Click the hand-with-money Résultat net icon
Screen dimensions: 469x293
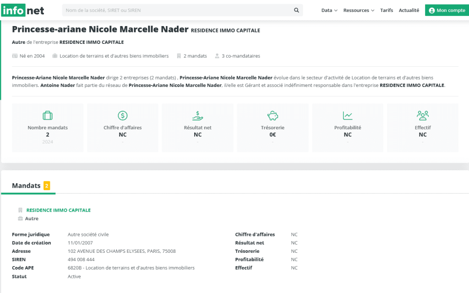(197, 116)
